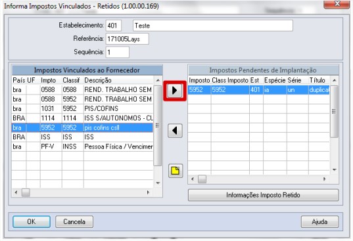Select row 0588 5952 REND. TRABALHO SEM
The image size is (353, 241).
click(x=82, y=99)
